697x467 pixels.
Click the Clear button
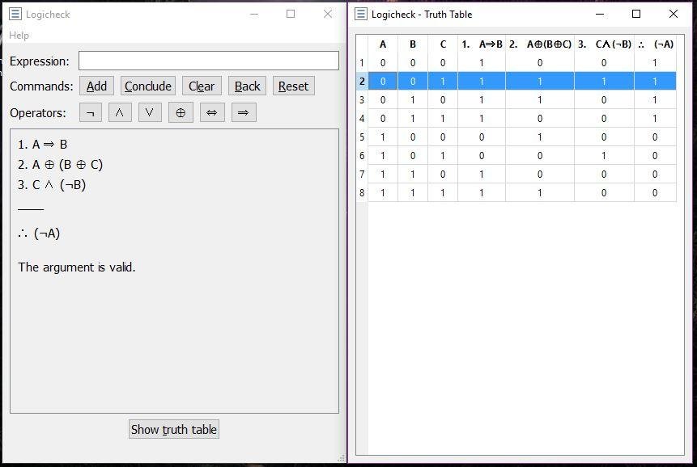(x=202, y=86)
